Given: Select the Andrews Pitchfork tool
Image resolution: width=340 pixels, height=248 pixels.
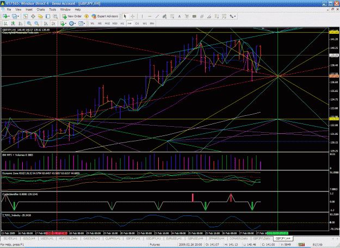Looking at the screenshot, I should click(202, 16).
